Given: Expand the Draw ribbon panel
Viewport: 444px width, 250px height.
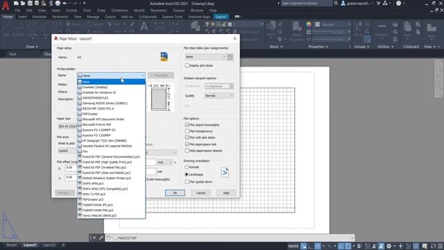Looking at the screenshot, I should coord(32,47).
